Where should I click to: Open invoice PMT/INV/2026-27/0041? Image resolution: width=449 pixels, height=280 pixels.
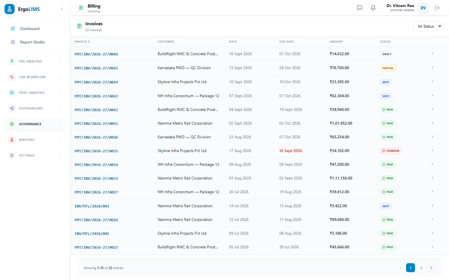(x=96, y=123)
